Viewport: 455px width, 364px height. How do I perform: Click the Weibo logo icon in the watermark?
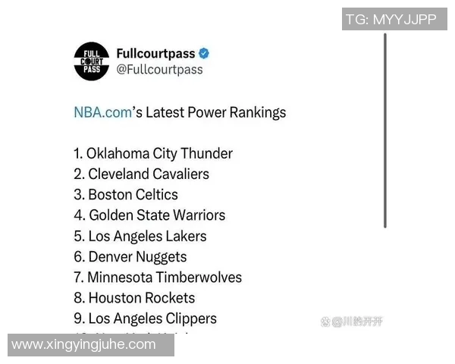(325, 322)
